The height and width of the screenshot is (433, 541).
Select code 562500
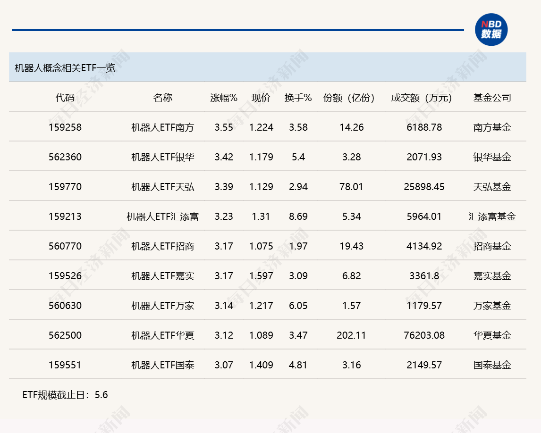[x=65, y=335]
